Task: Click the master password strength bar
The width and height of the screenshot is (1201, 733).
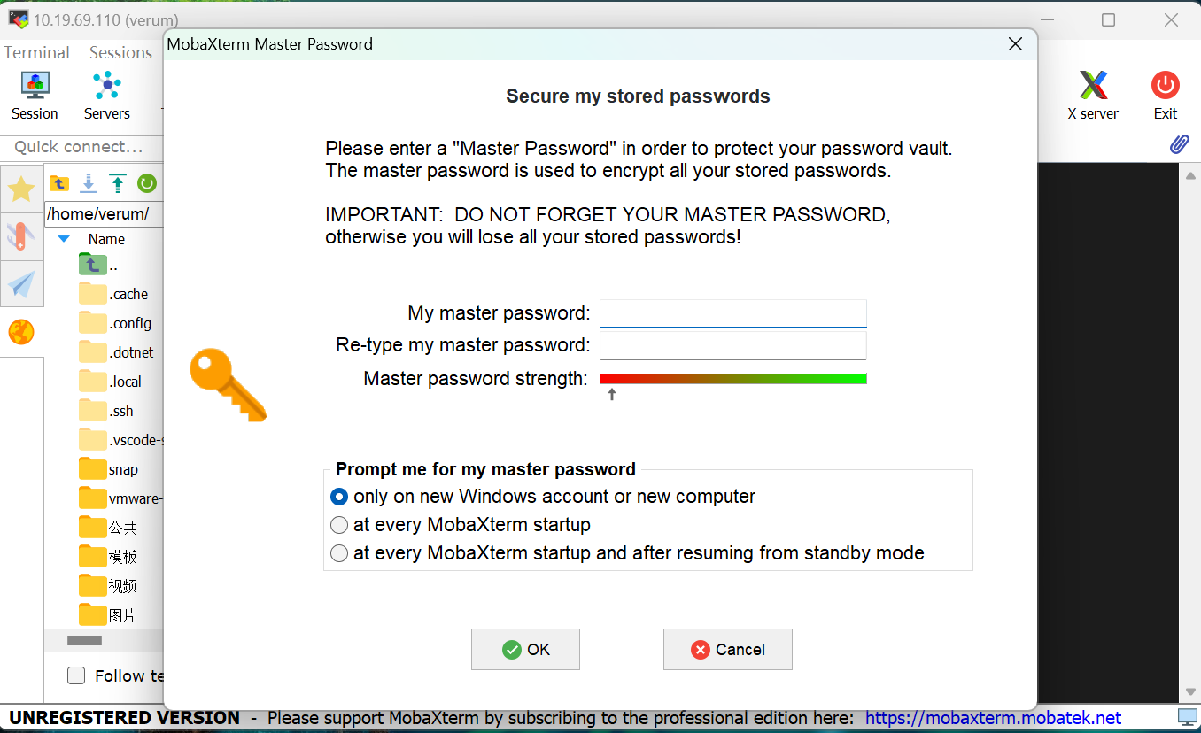Action: coord(733,379)
